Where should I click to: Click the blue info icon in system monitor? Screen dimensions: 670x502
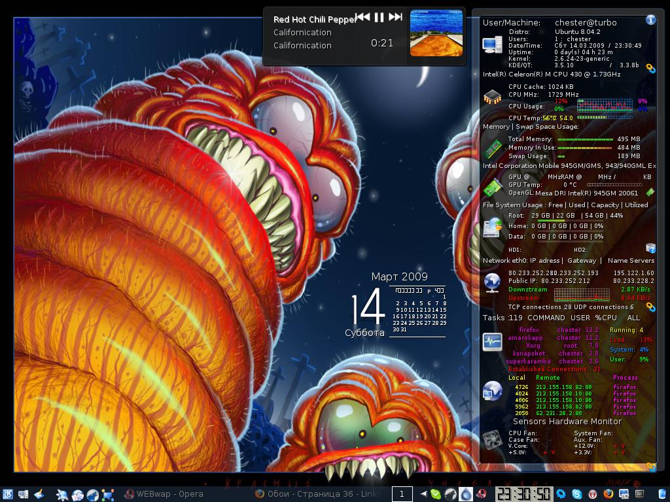650,20
